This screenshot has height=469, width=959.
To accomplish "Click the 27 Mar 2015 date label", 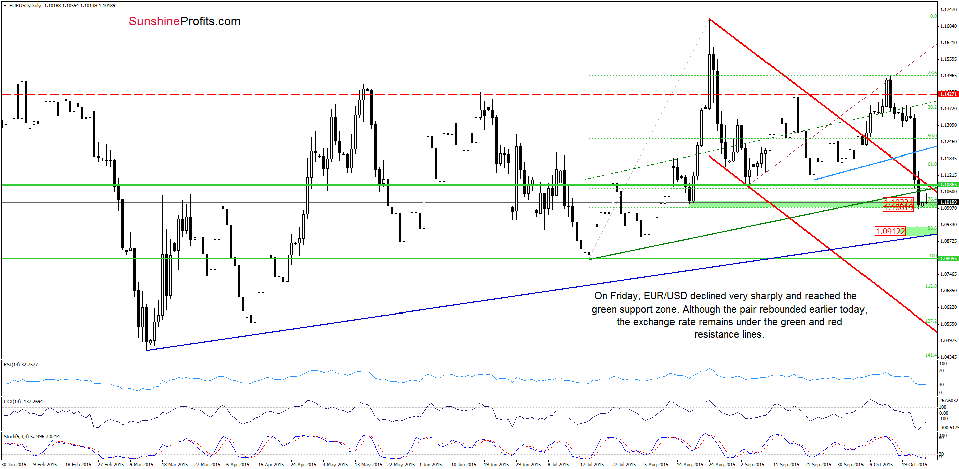I will (207, 465).
